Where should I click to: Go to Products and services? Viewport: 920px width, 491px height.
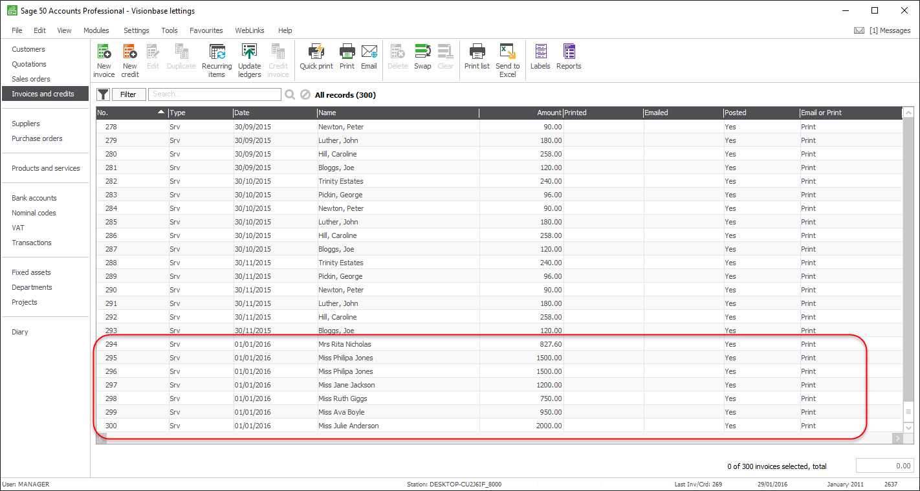point(45,168)
